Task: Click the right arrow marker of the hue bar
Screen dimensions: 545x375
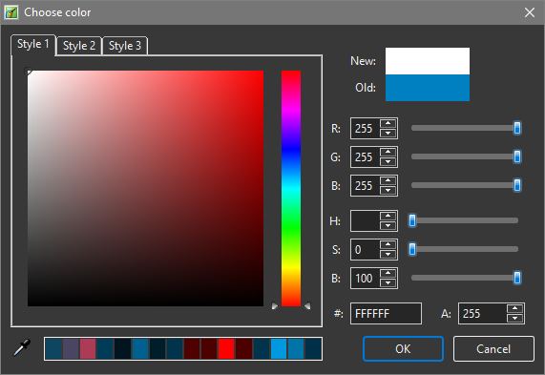Action: coord(307,306)
